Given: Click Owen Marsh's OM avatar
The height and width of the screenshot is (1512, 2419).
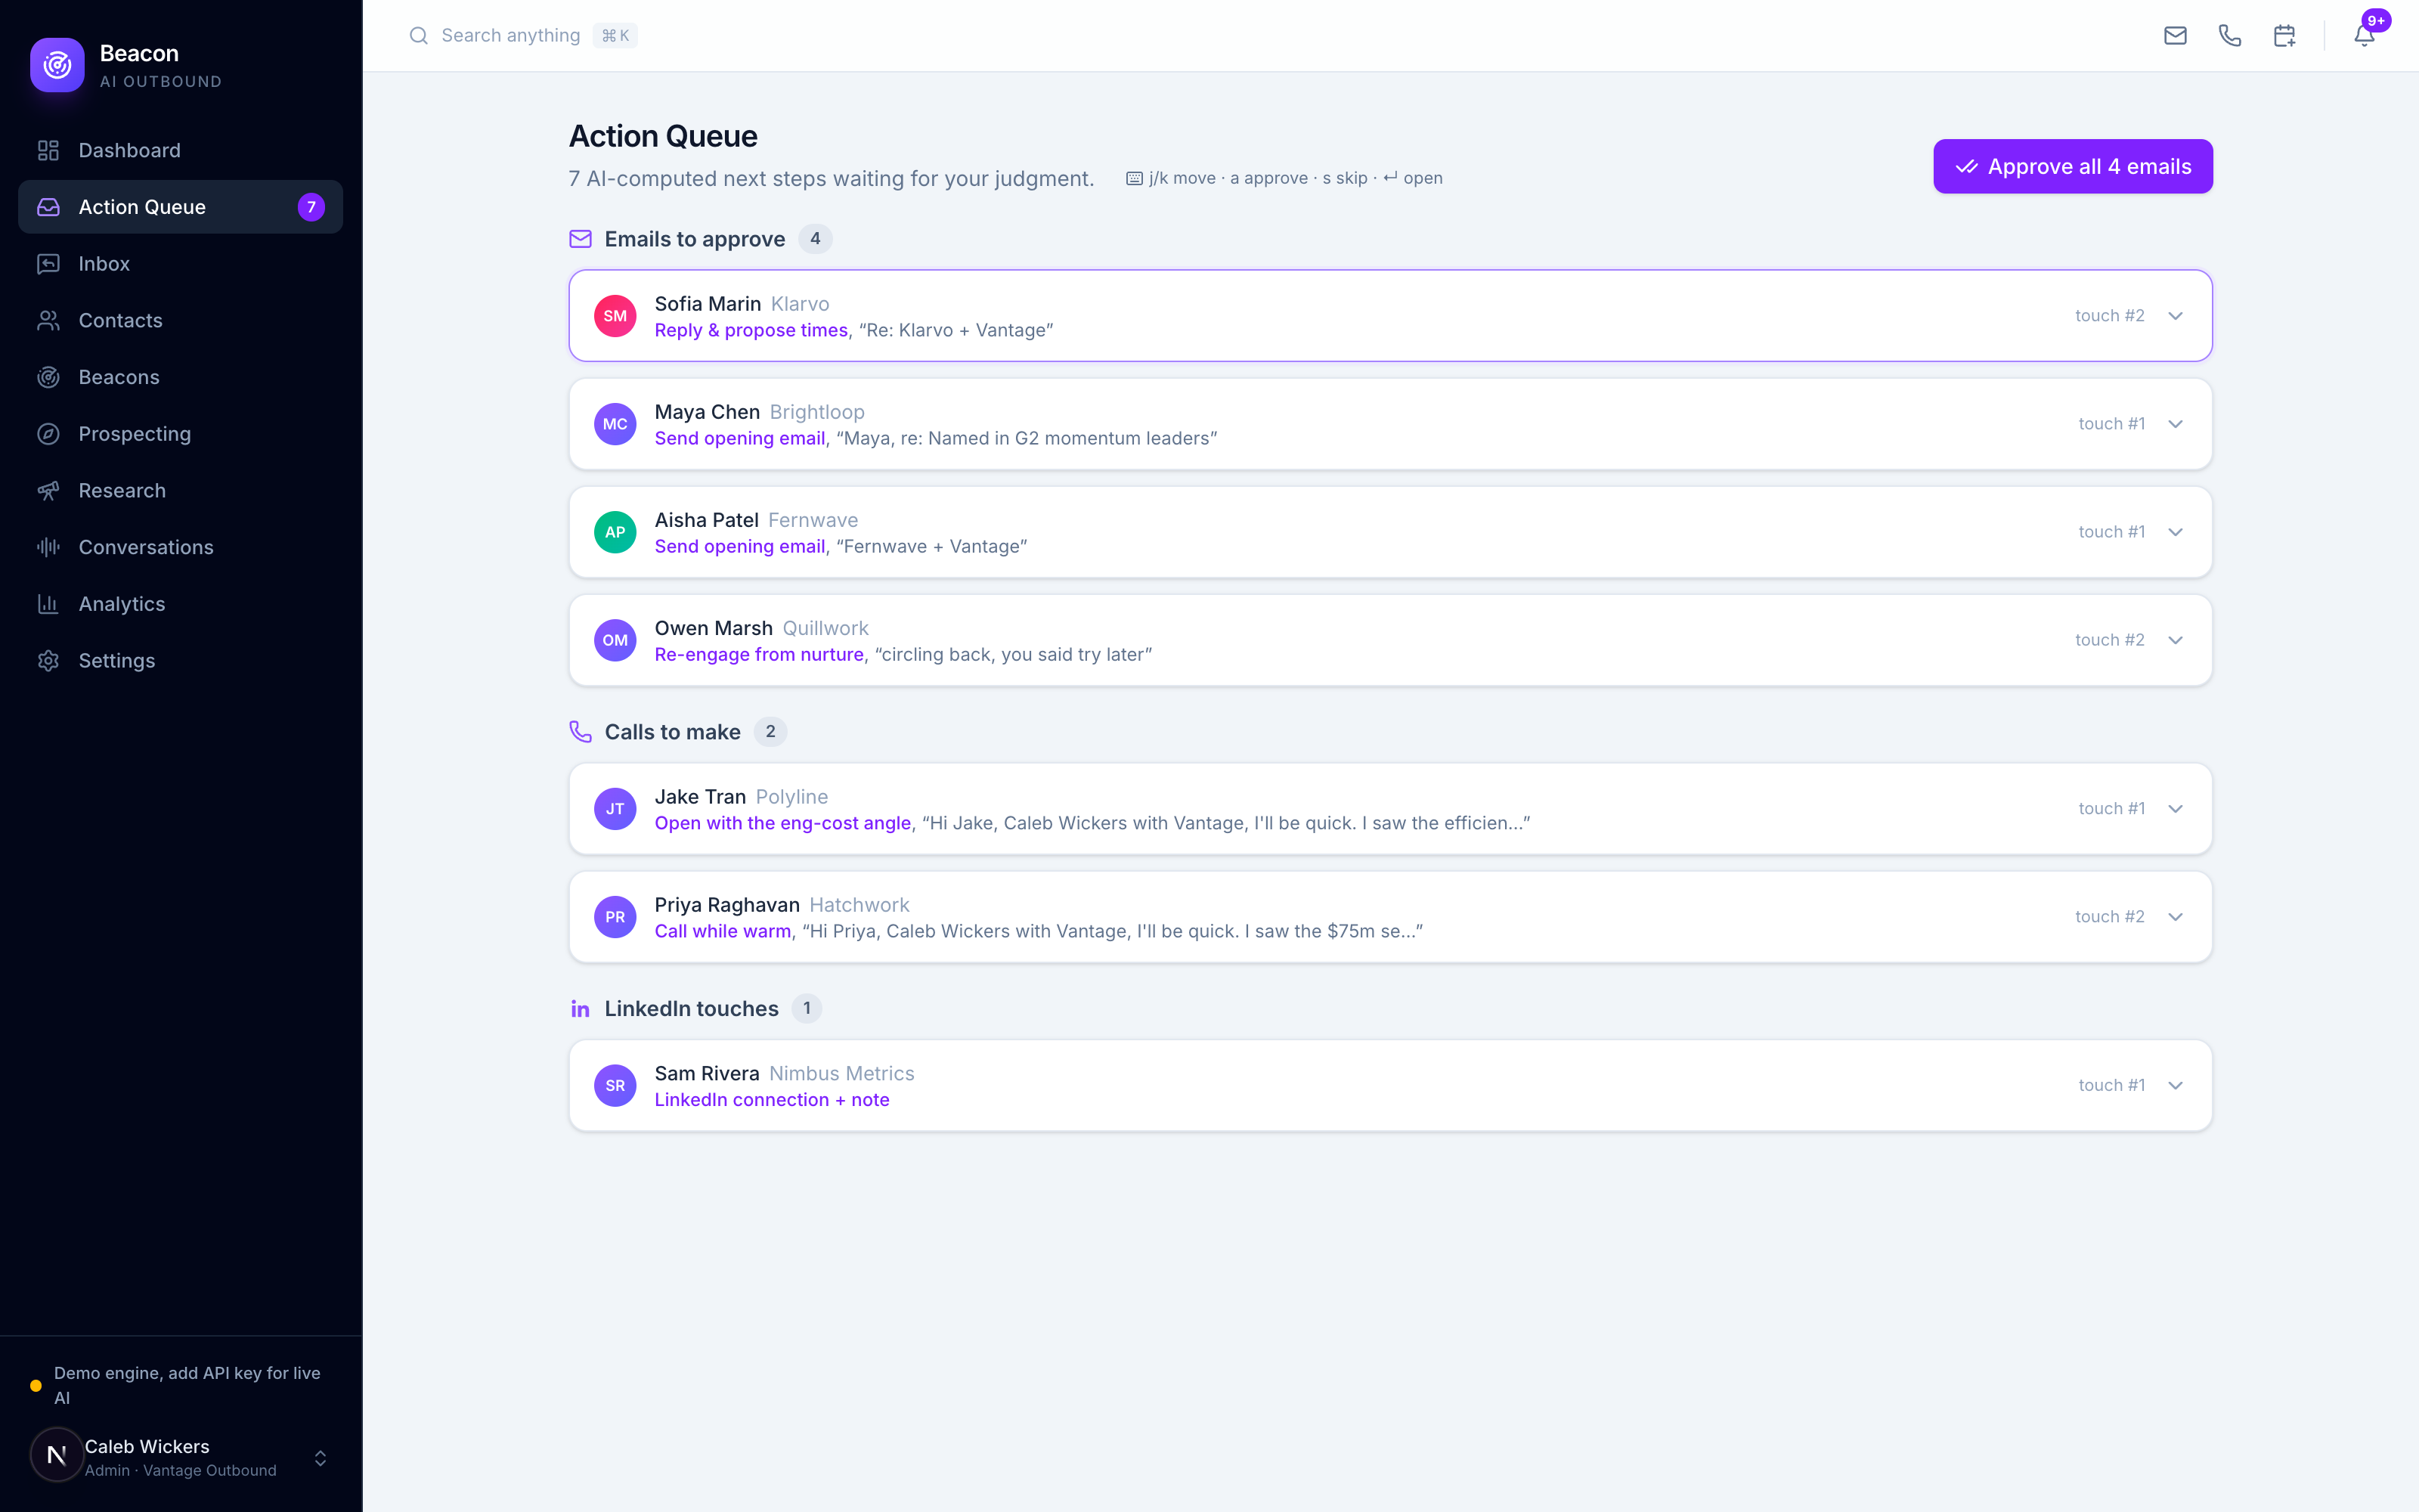Looking at the screenshot, I should (615, 640).
